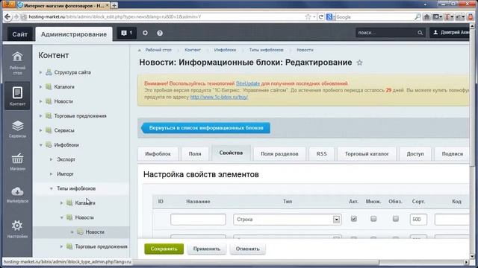Select the Свойства tab
The height and width of the screenshot is (268, 478).
(x=231, y=153)
